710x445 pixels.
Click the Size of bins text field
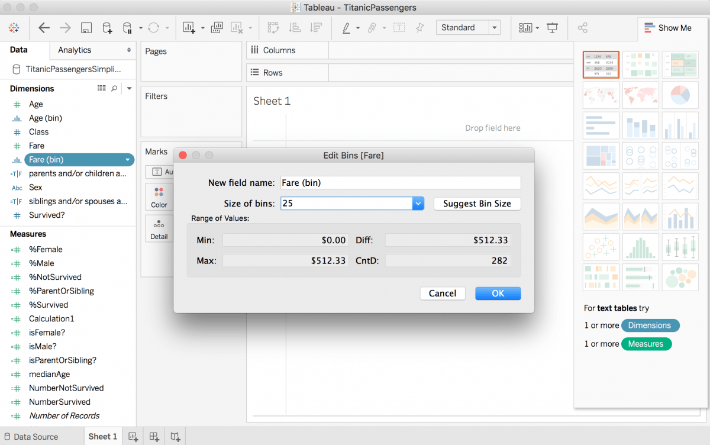click(x=347, y=204)
